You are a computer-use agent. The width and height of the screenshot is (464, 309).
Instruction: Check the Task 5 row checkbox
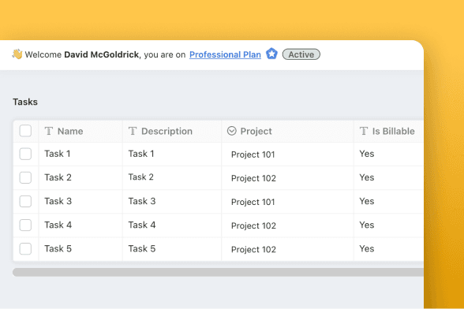(25, 248)
